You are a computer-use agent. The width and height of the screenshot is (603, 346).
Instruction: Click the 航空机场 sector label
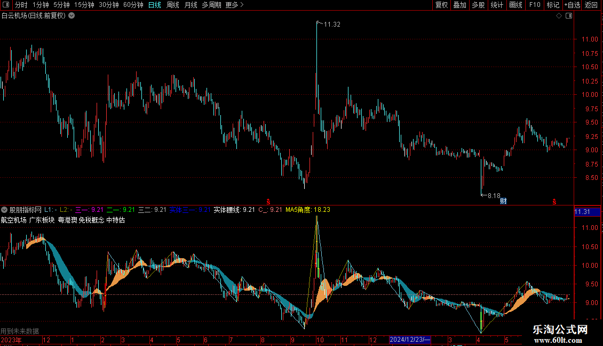coord(14,220)
